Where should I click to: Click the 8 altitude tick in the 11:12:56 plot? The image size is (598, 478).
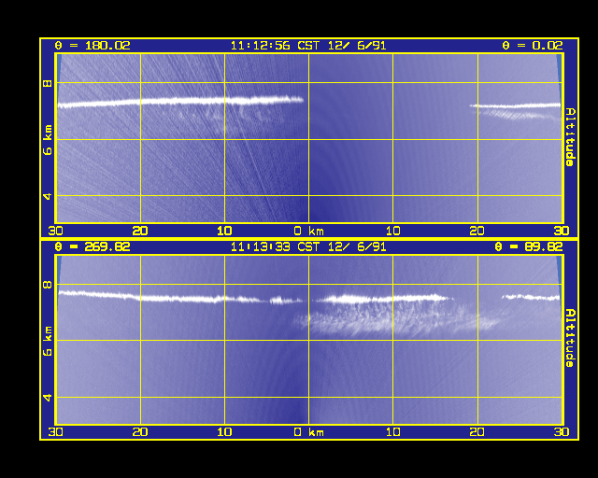48,83
